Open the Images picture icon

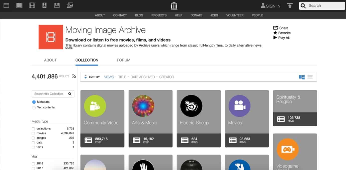point(70,5)
